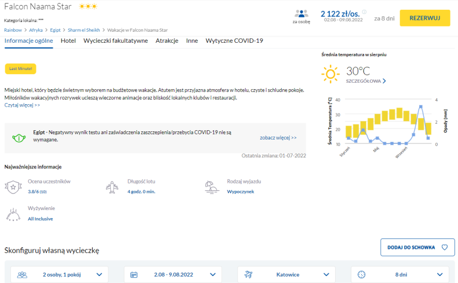The width and height of the screenshot is (458, 283).
Task: Expand the 8 dni duration dropdown
Action: (x=400, y=274)
